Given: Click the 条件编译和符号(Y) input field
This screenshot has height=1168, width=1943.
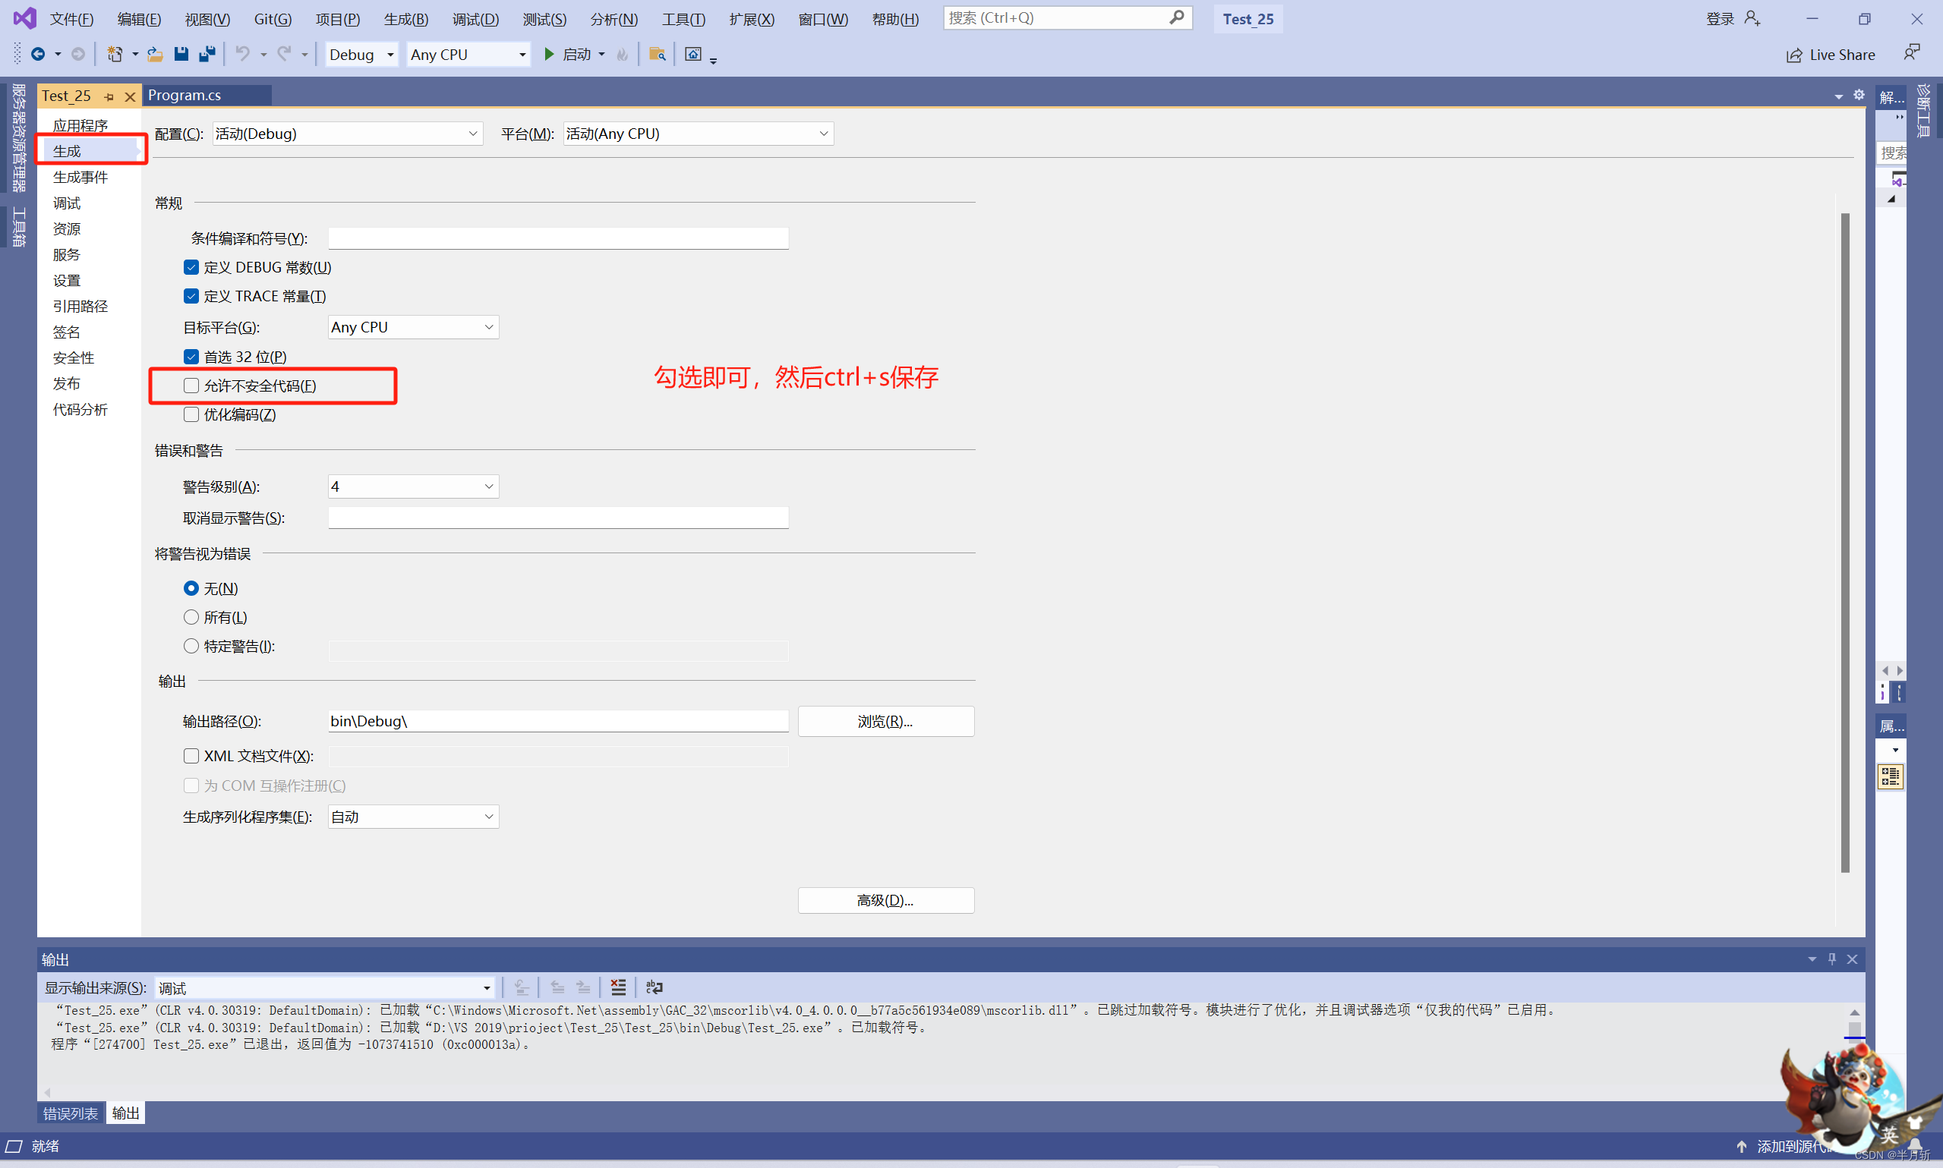Looking at the screenshot, I should pos(558,238).
